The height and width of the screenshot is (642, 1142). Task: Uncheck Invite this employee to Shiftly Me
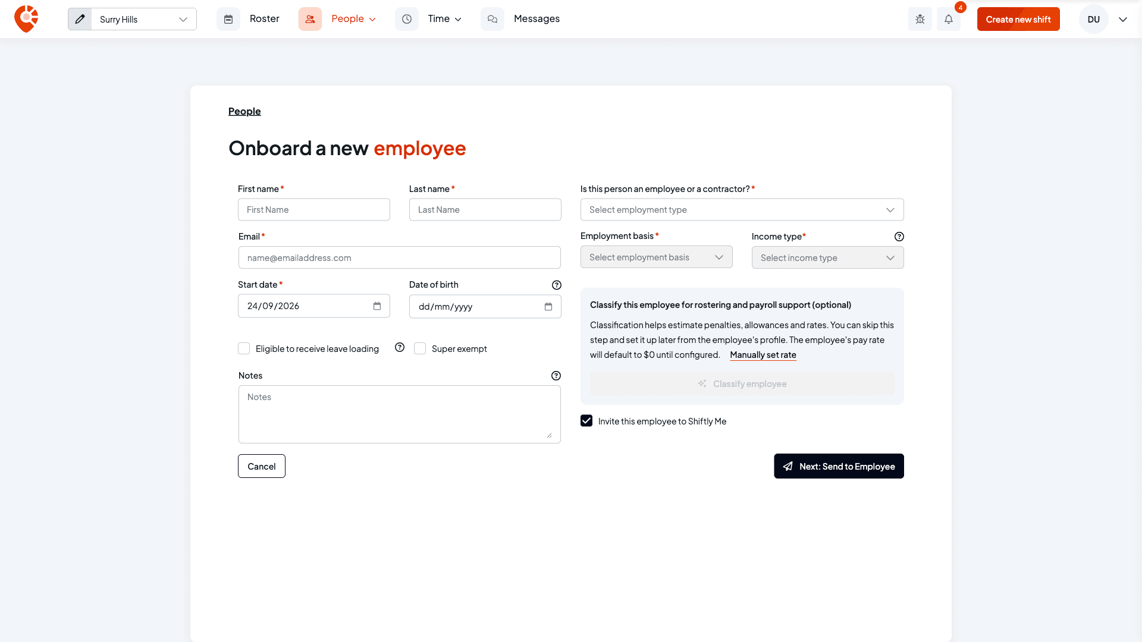tap(586, 421)
